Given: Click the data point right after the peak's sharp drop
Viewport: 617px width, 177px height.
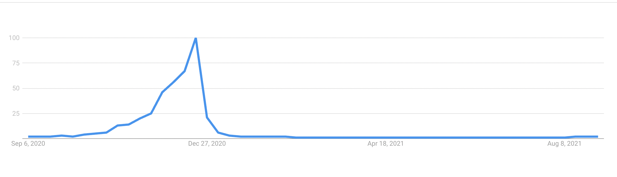Looking at the screenshot, I should point(207,117).
